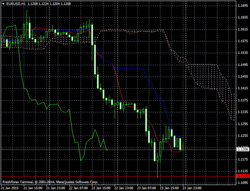Click the red 1.1118 price tag
The image size is (250, 191).
point(243,176)
